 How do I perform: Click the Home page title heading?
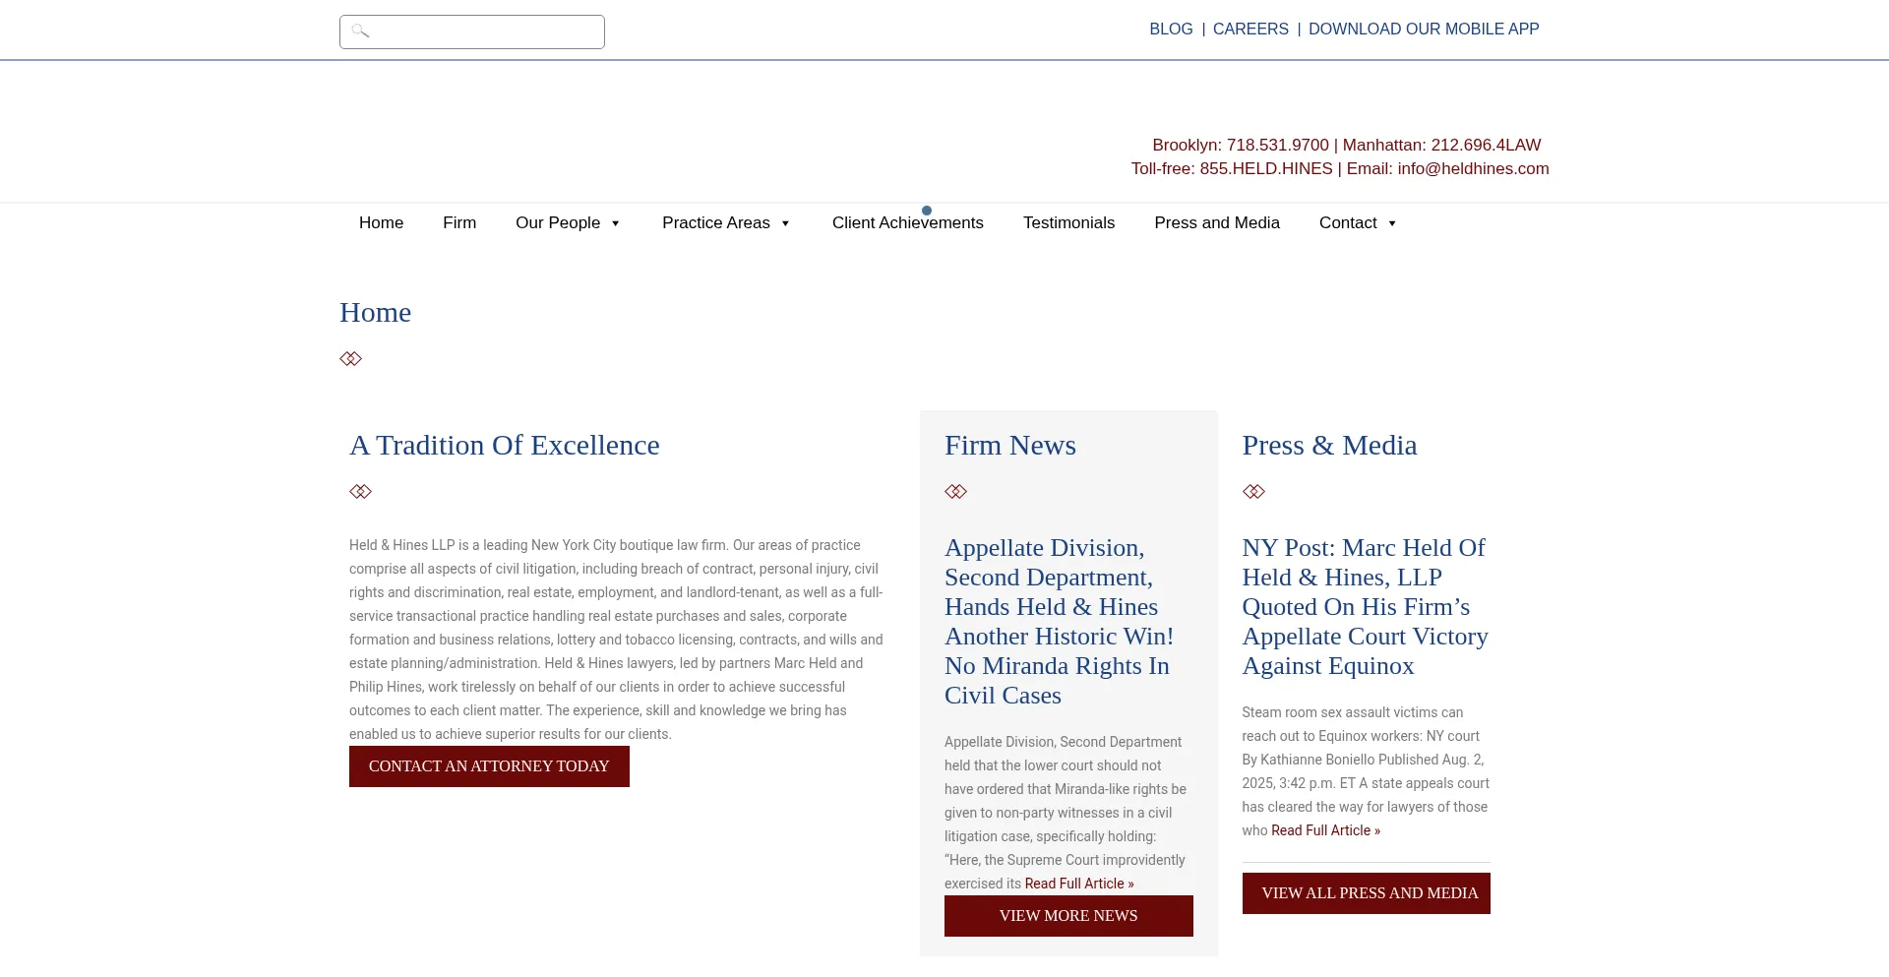[376, 313]
